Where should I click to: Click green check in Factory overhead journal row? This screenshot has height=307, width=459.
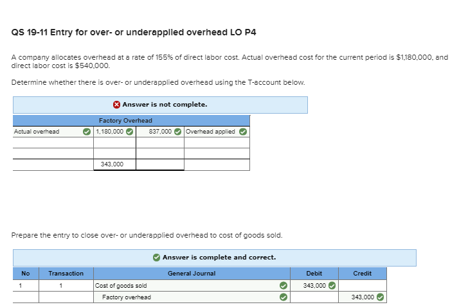(x=283, y=297)
